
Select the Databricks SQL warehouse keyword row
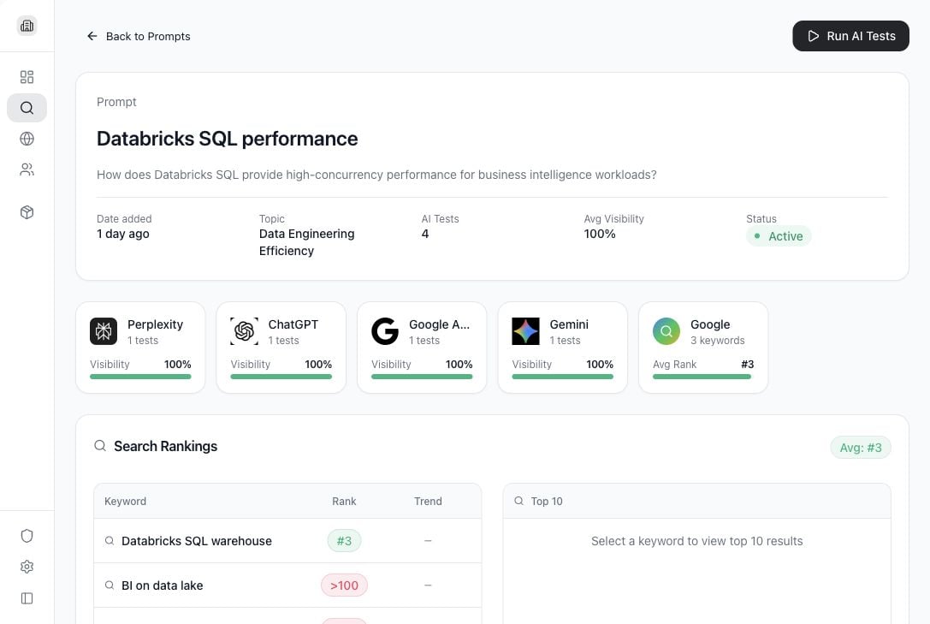pos(287,541)
